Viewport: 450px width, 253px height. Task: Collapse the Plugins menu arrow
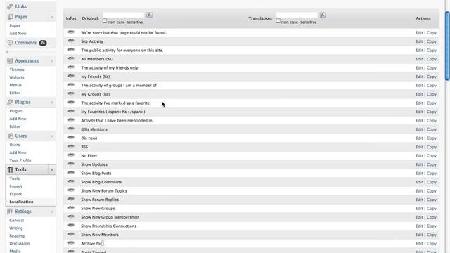coord(52,103)
